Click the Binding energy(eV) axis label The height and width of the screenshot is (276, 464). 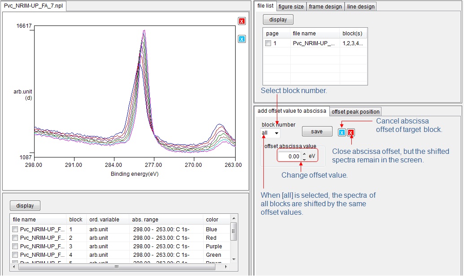(135, 174)
